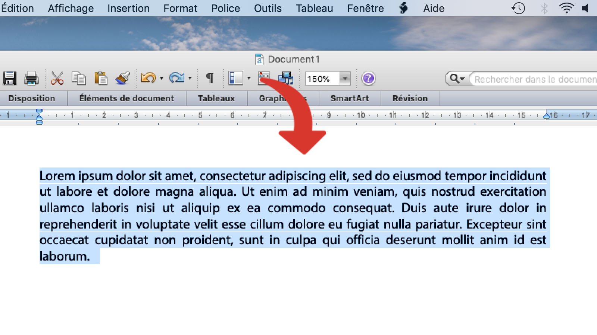Select the Format Painter brush
597x335 pixels.
[122, 79]
